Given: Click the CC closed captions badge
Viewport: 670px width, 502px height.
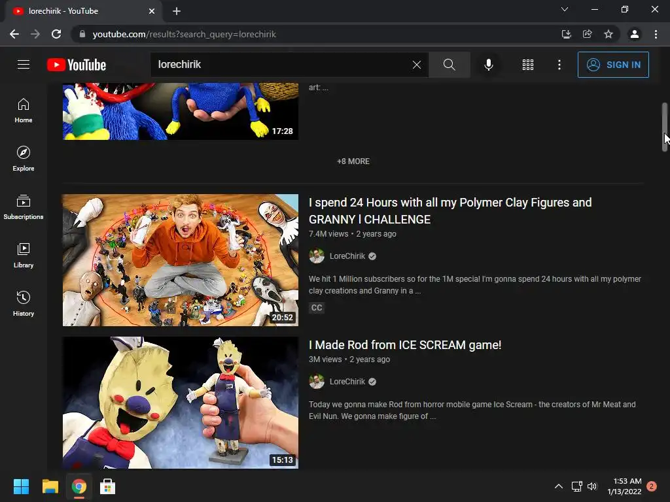Looking at the screenshot, I should tap(317, 308).
